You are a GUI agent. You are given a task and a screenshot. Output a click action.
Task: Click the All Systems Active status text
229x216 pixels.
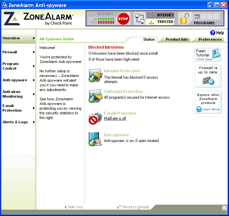point(57,39)
